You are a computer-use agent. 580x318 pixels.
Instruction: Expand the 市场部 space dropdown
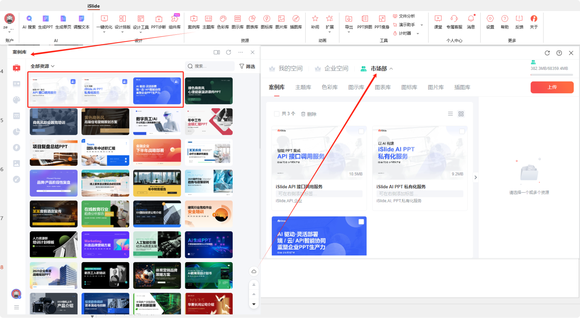pos(391,69)
